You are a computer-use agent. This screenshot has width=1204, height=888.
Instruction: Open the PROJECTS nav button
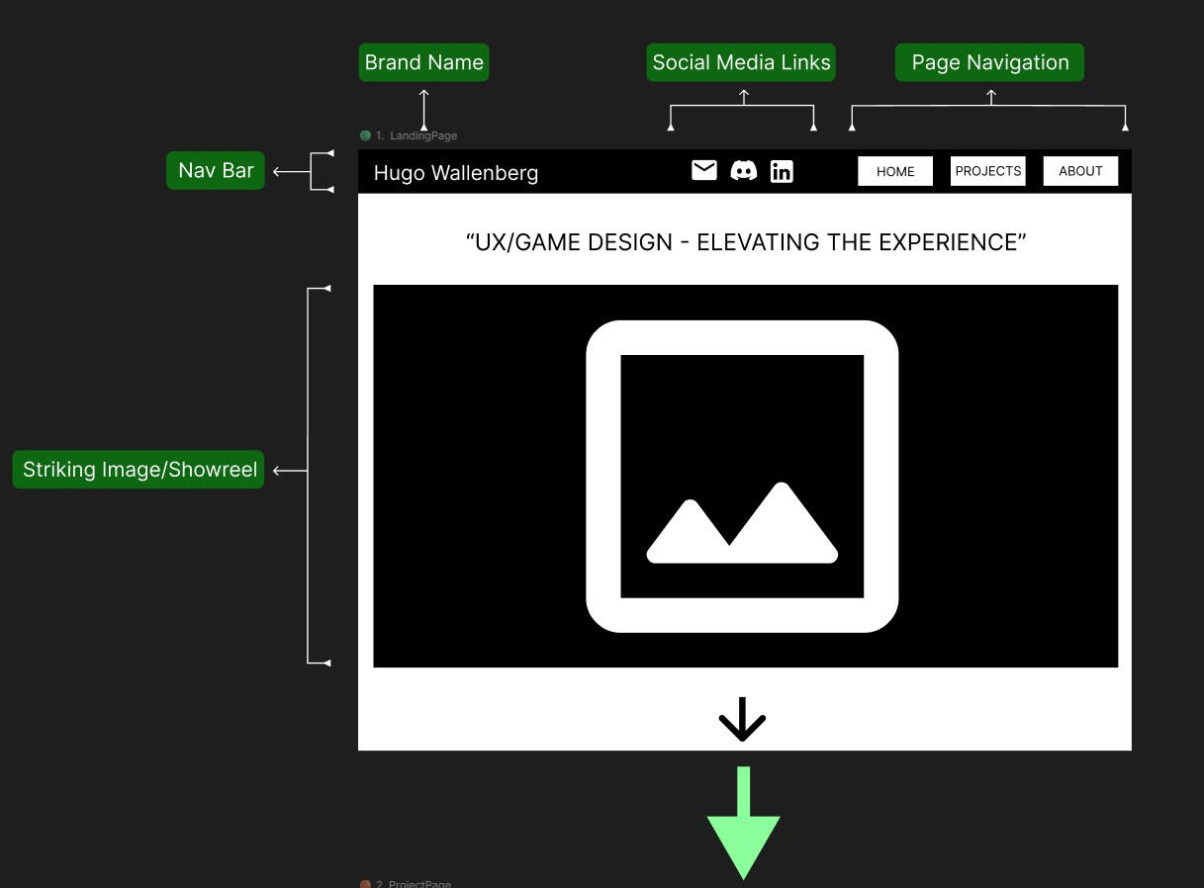tap(987, 171)
